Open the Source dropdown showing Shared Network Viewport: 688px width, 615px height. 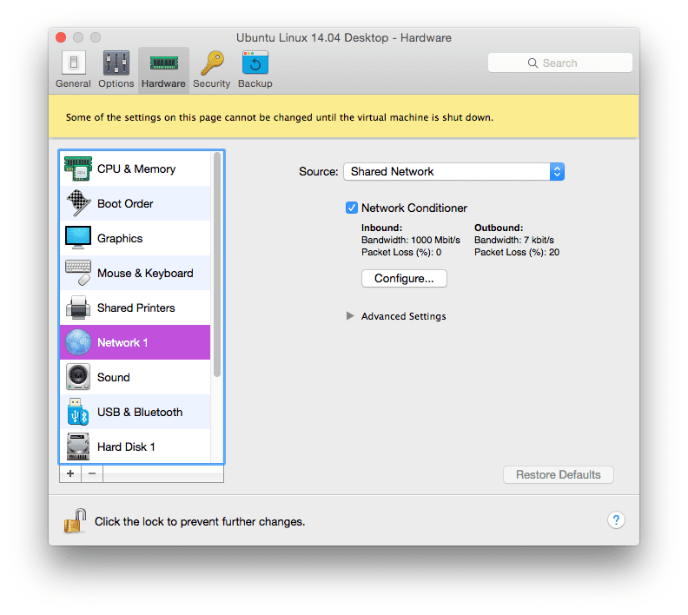(x=453, y=171)
